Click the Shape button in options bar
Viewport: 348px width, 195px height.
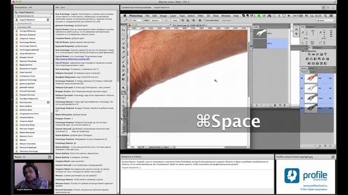point(175,21)
